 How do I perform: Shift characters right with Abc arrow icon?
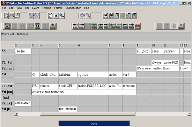[x=82, y=26]
